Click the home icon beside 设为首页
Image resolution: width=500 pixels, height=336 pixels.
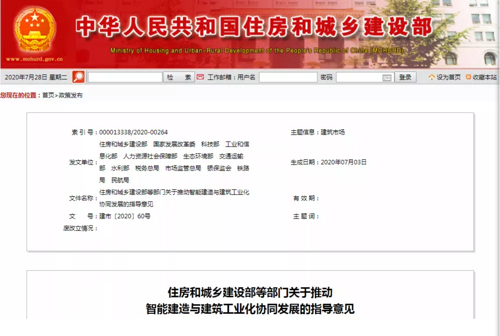(x=432, y=77)
